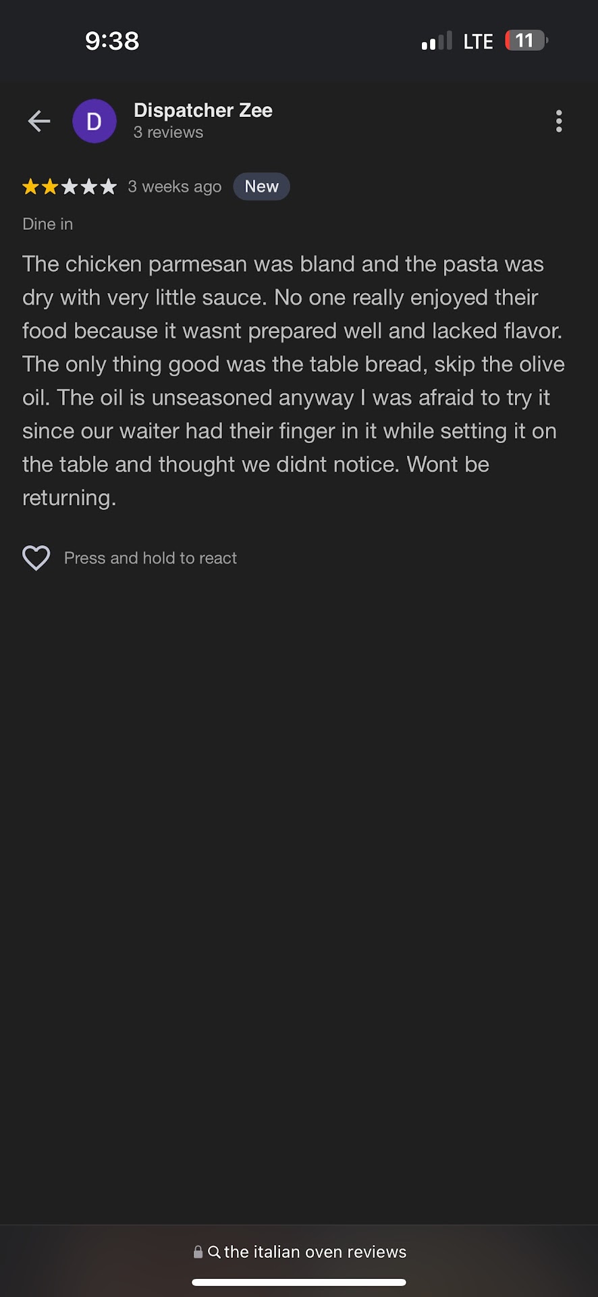Tap the search magnifier icon in address bar
598x1297 pixels.
[215, 1252]
